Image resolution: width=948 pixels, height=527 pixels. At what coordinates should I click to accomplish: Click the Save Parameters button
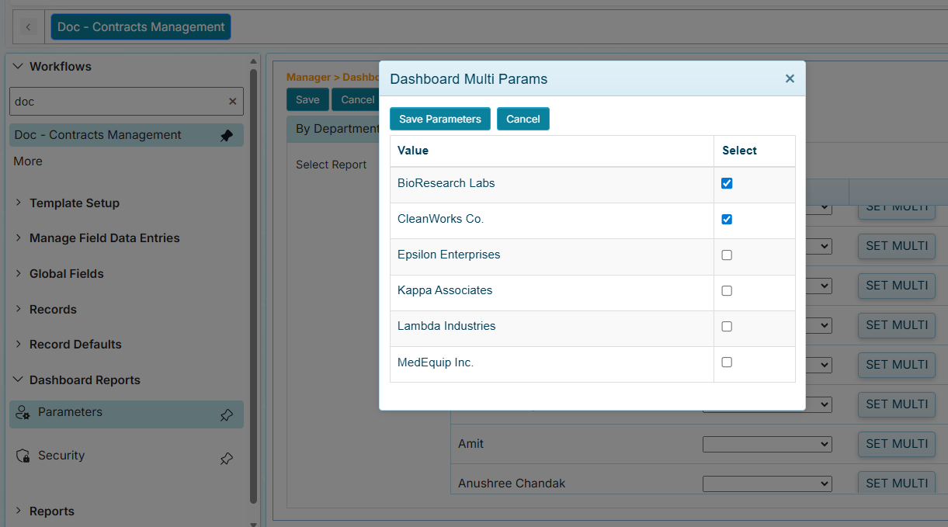tap(439, 119)
